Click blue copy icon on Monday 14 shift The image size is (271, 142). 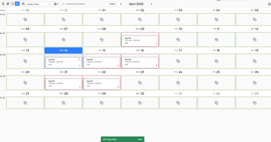click(x=79, y=59)
